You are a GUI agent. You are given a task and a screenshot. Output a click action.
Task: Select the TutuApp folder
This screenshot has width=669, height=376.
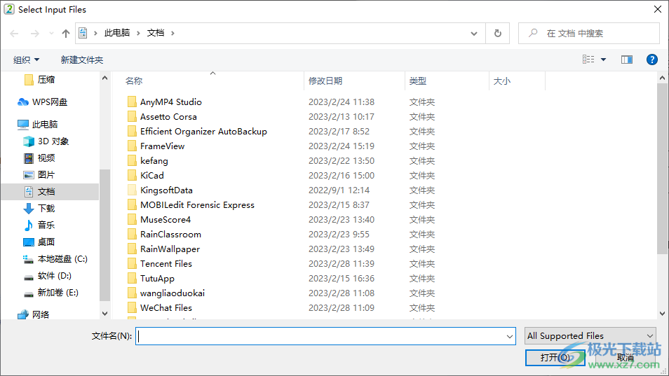click(157, 278)
